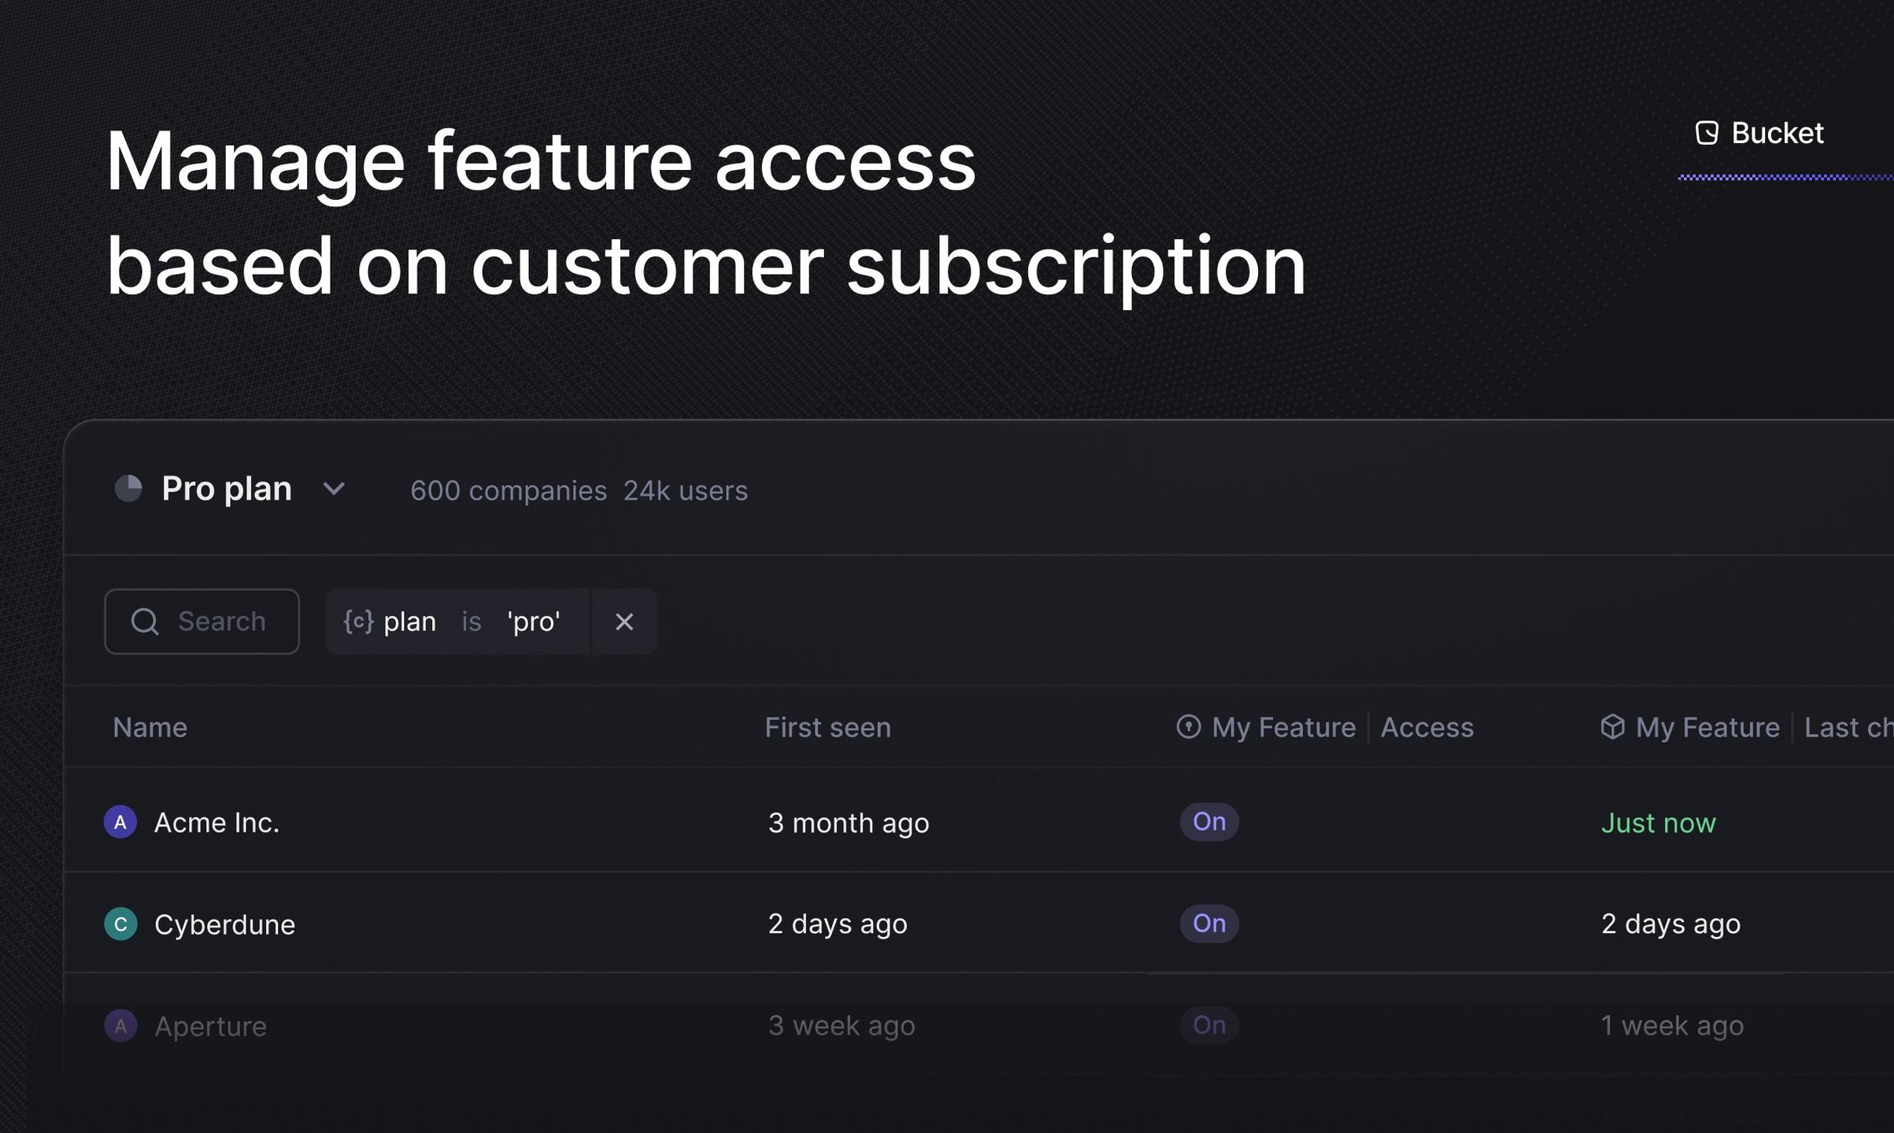Toggle the On access badge for Acme Inc.

click(1208, 822)
